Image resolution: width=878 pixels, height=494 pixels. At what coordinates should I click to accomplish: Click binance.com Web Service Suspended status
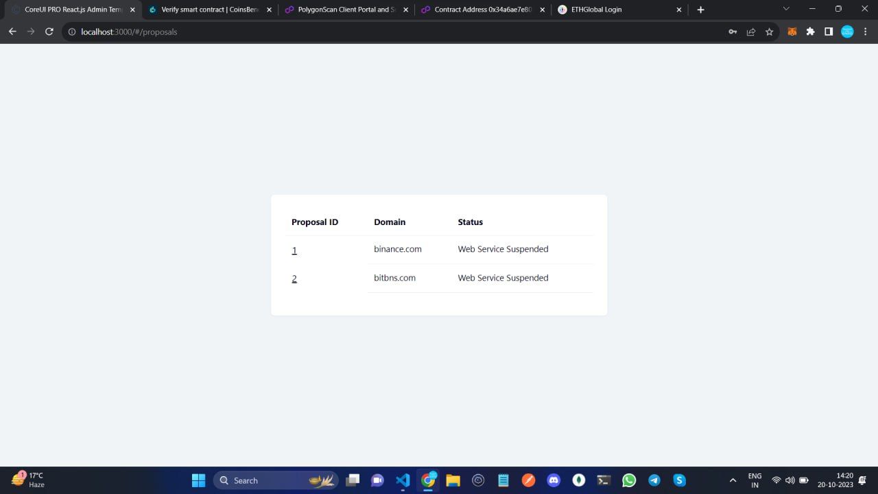click(503, 249)
